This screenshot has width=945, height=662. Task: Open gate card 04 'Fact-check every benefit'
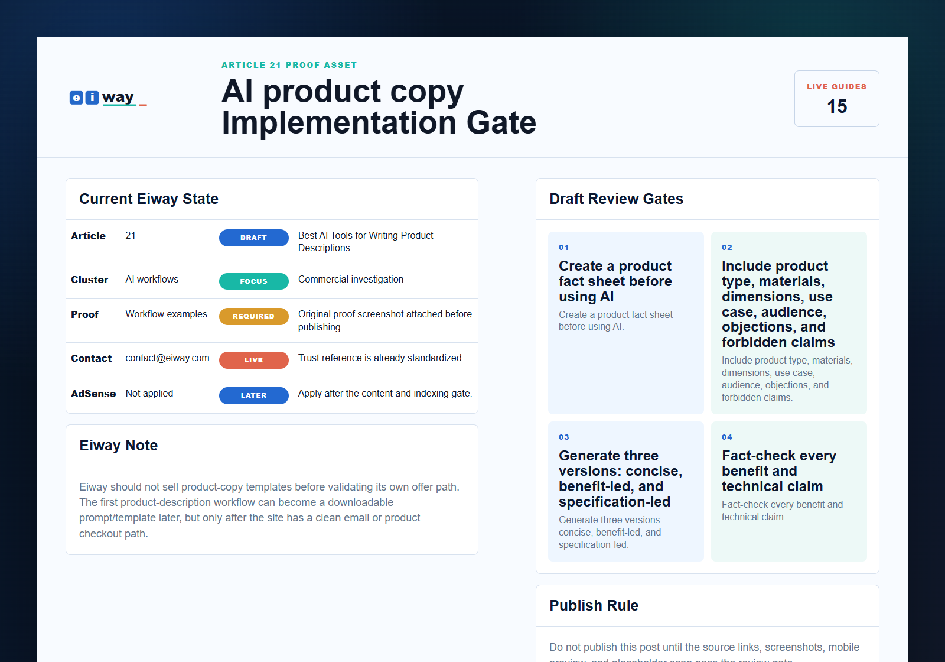788,491
